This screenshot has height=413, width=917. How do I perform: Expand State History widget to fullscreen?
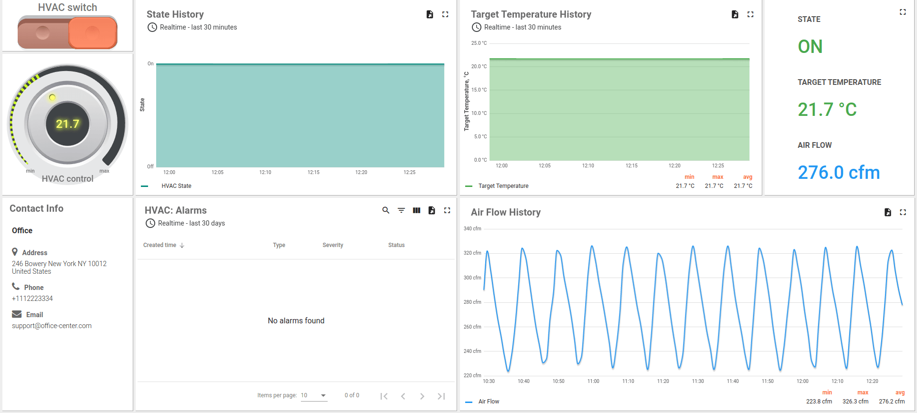point(445,14)
